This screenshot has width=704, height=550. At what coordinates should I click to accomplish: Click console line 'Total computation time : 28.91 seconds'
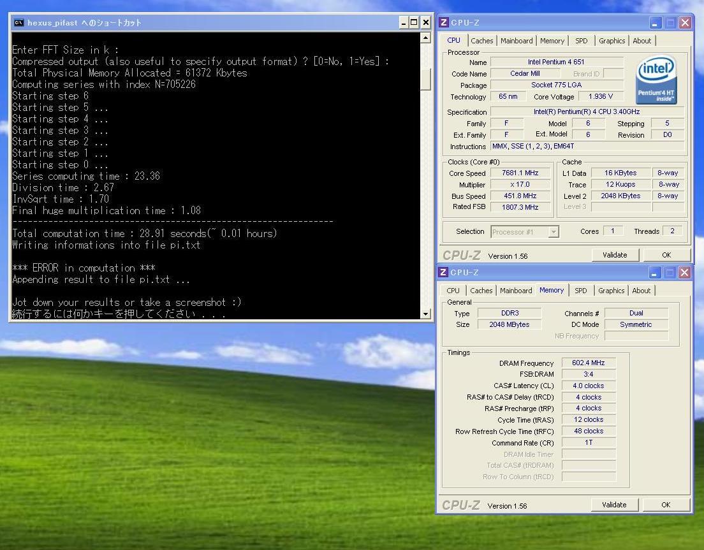145,234
